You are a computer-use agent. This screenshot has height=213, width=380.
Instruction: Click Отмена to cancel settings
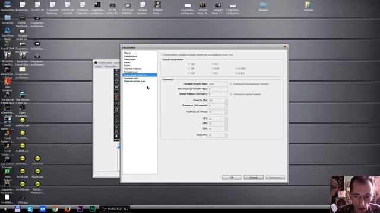click(254, 177)
